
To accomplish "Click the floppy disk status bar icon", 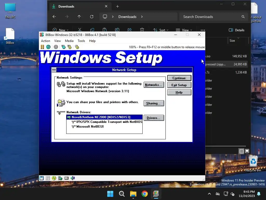I will [x=42, y=178].
